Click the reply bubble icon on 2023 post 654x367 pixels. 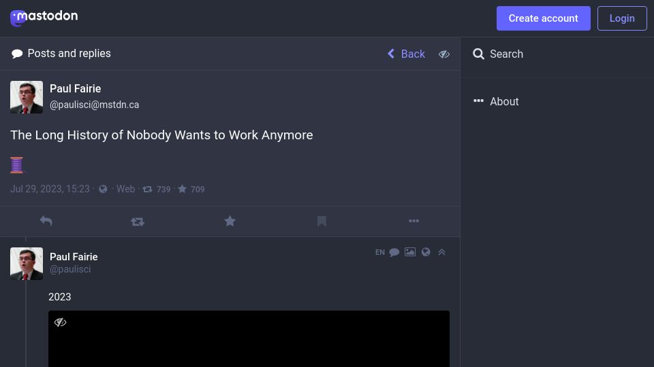pos(394,252)
